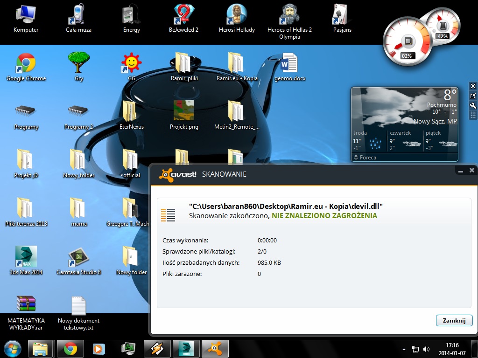Click the Zamknij button in avast dialog

click(454, 320)
